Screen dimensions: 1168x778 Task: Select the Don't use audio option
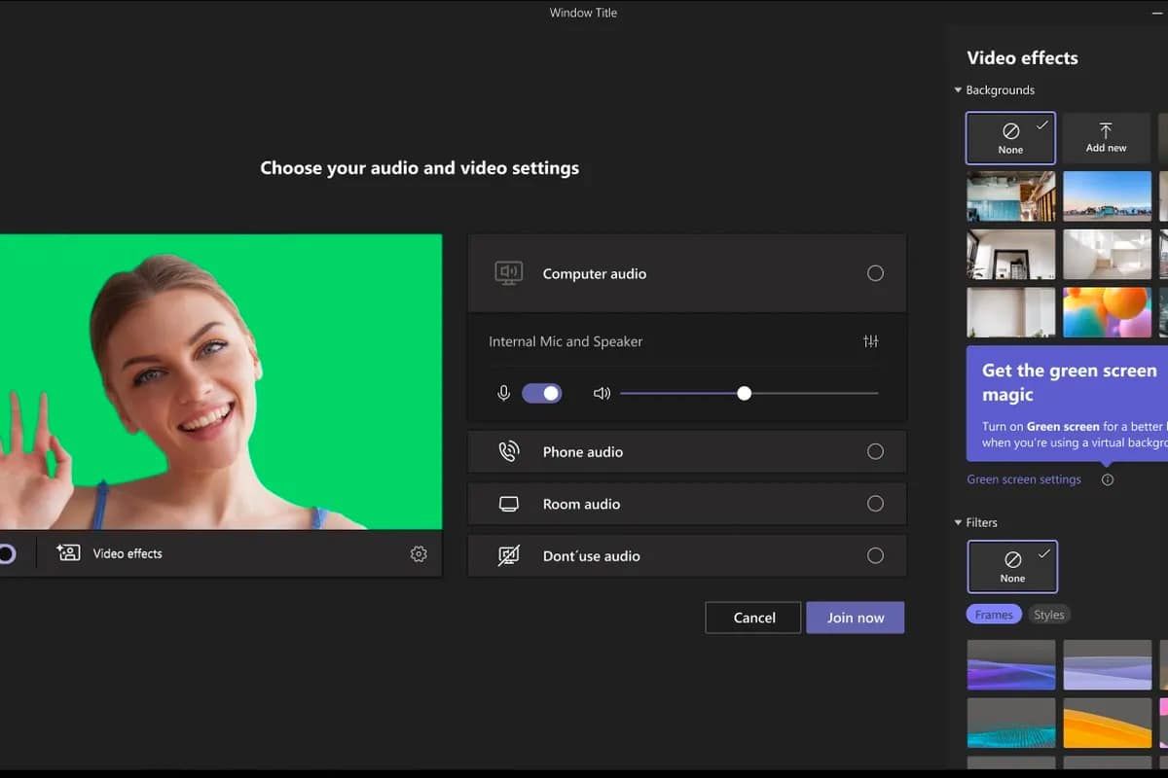click(x=875, y=555)
